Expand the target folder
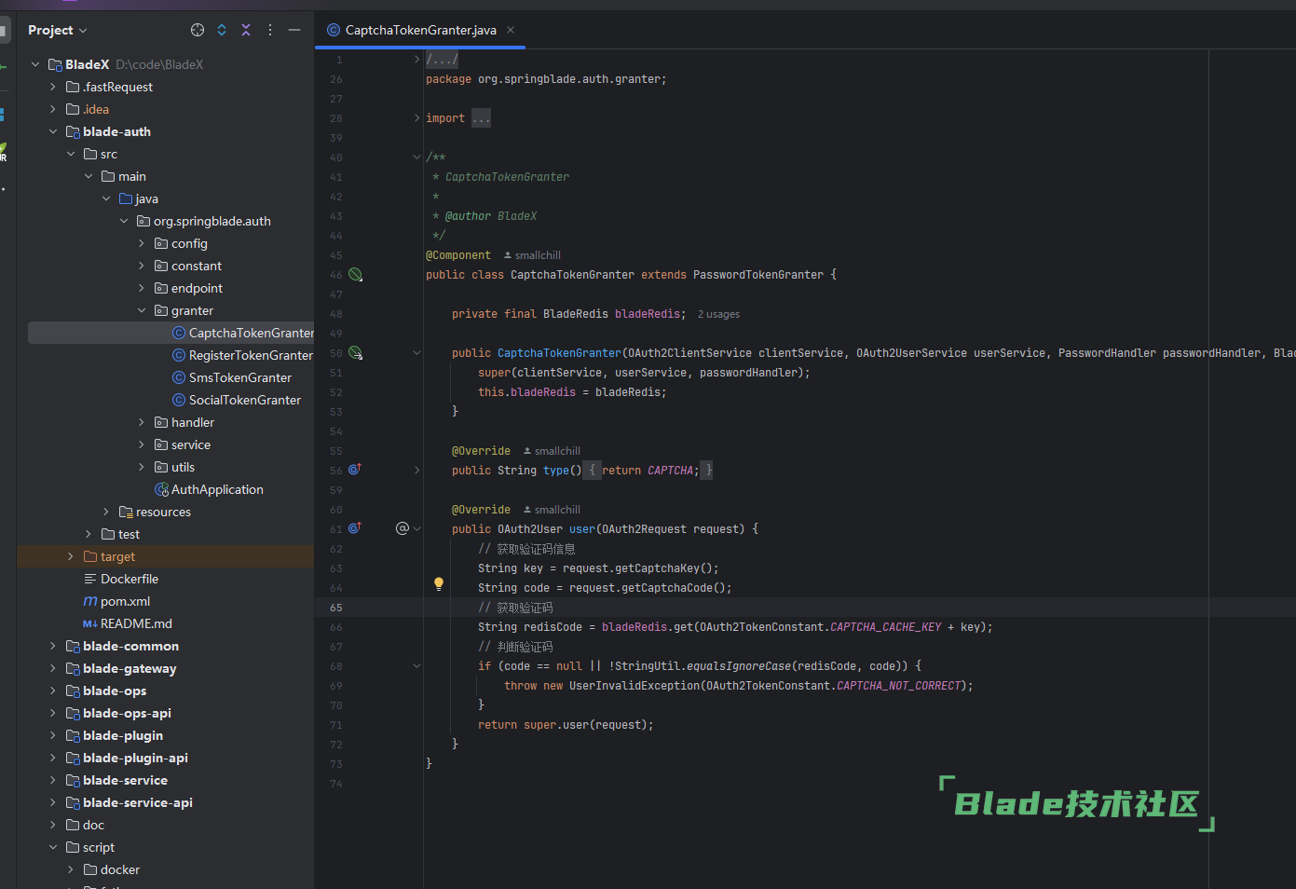Viewport: 1296px width, 889px height. pyautogui.click(x=71, y=556)
